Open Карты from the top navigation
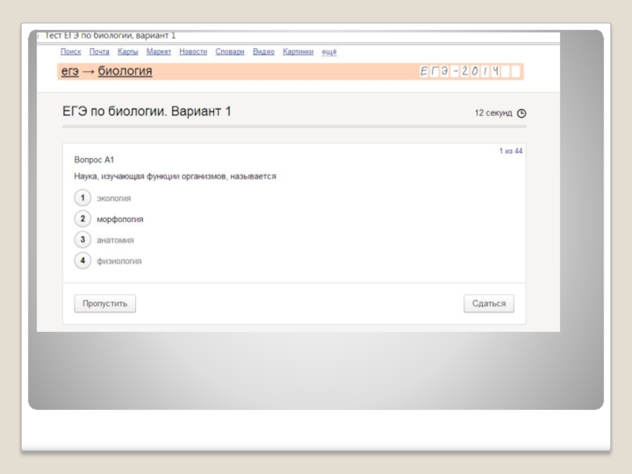The image size is (632, 474). pyautogui.click(x=128, y=51)
